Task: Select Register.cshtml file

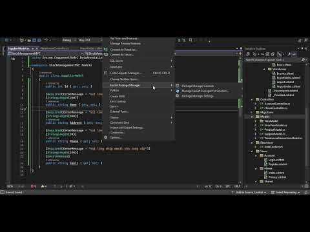Action: [x=278, y=164]
